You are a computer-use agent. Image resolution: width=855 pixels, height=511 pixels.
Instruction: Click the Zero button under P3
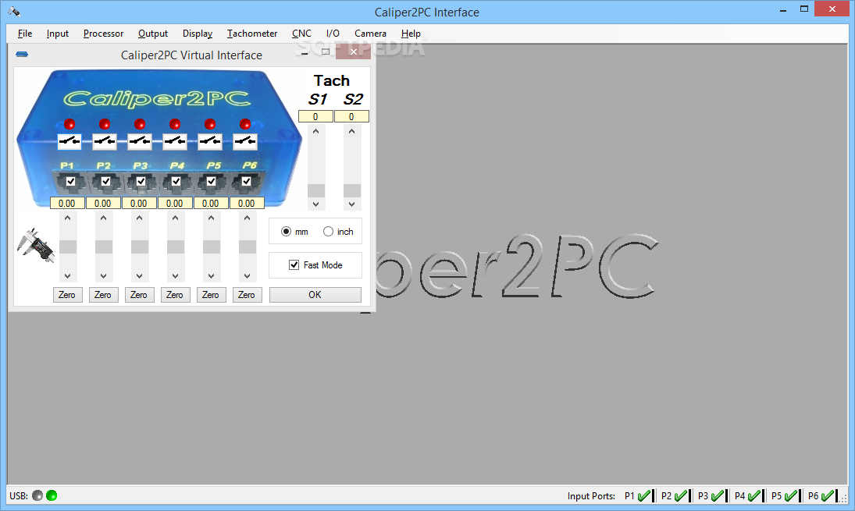[x=139, y=295]
